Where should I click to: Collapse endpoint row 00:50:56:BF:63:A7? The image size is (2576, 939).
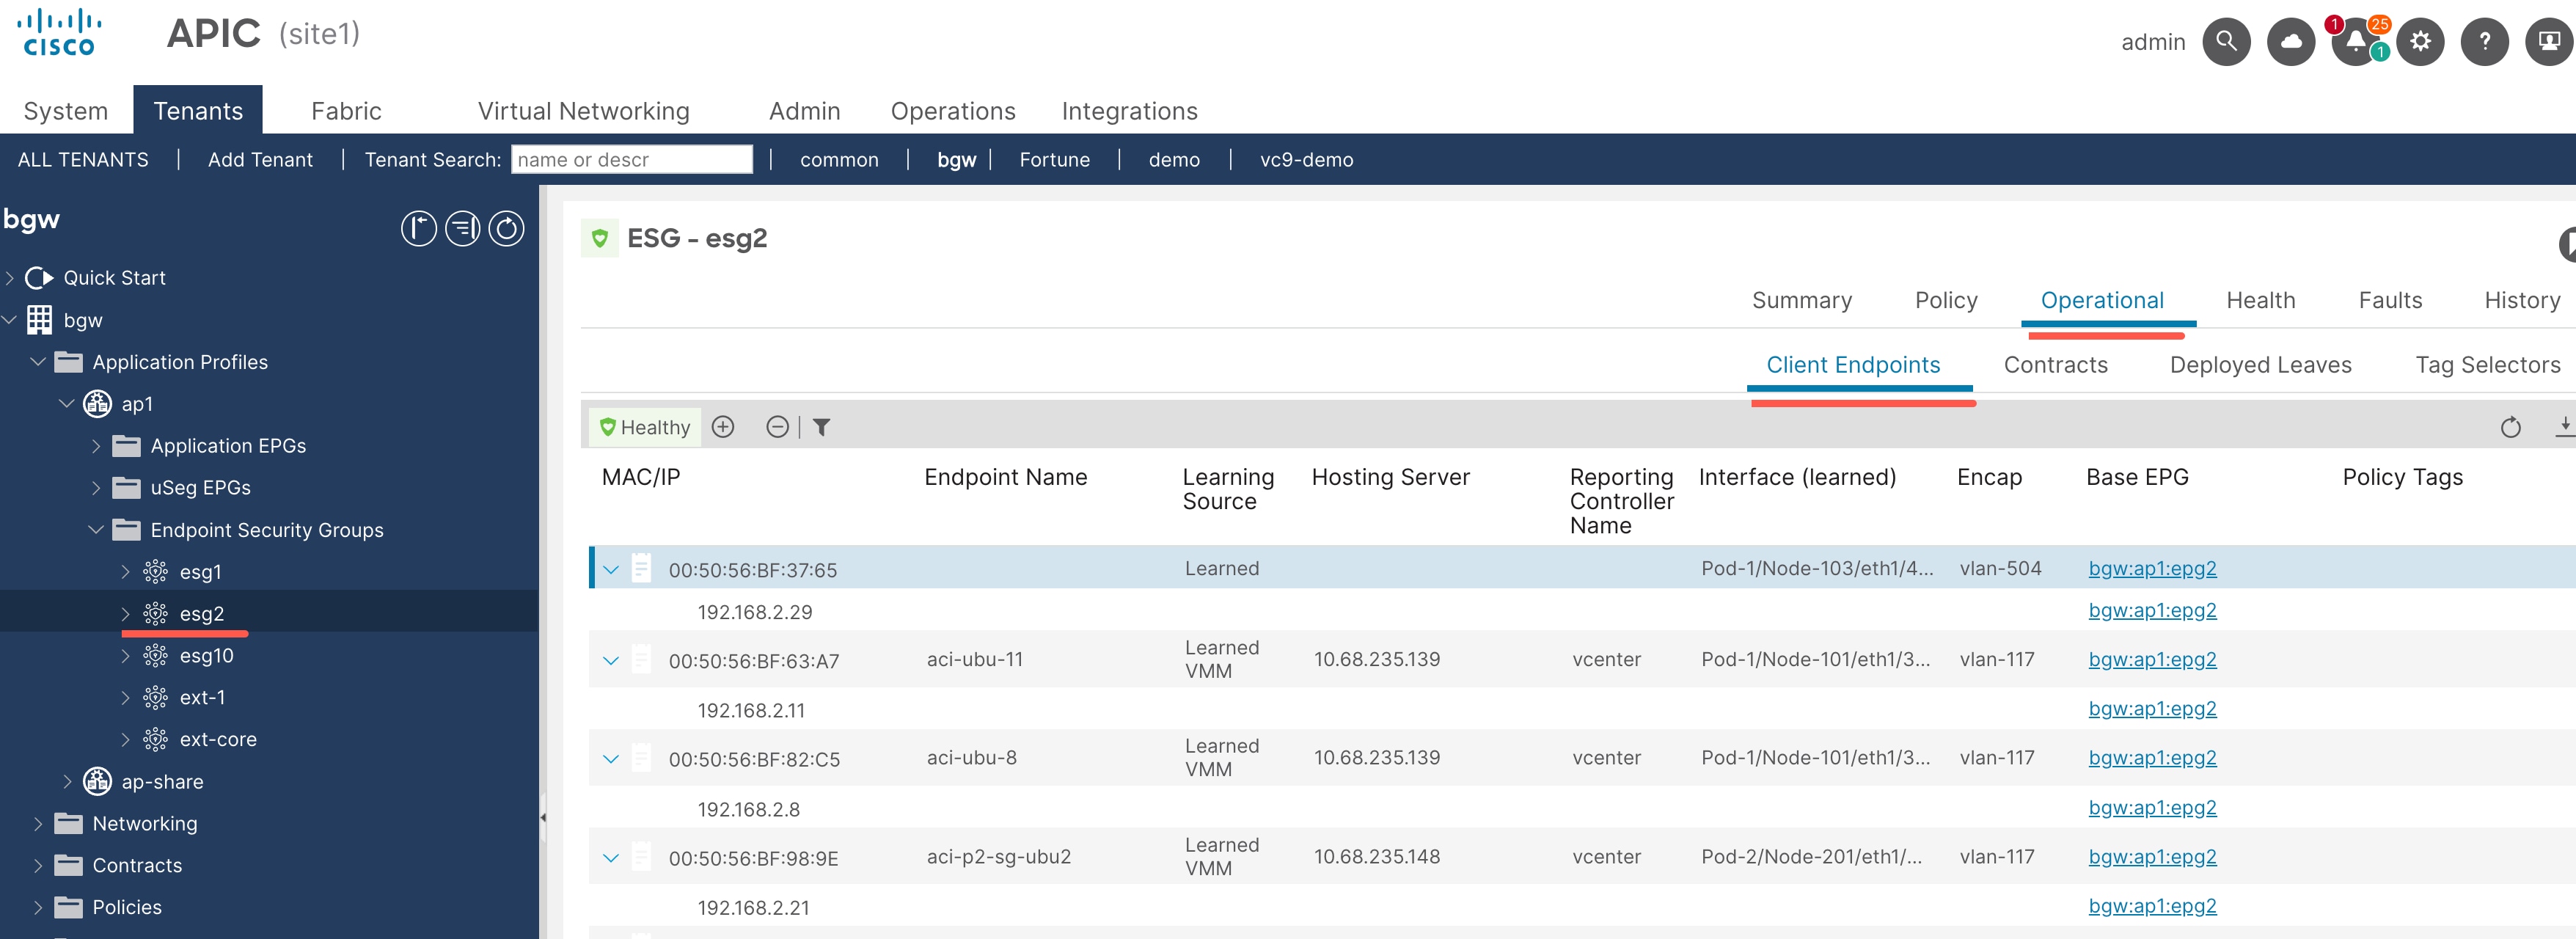[x=611, y=661]
